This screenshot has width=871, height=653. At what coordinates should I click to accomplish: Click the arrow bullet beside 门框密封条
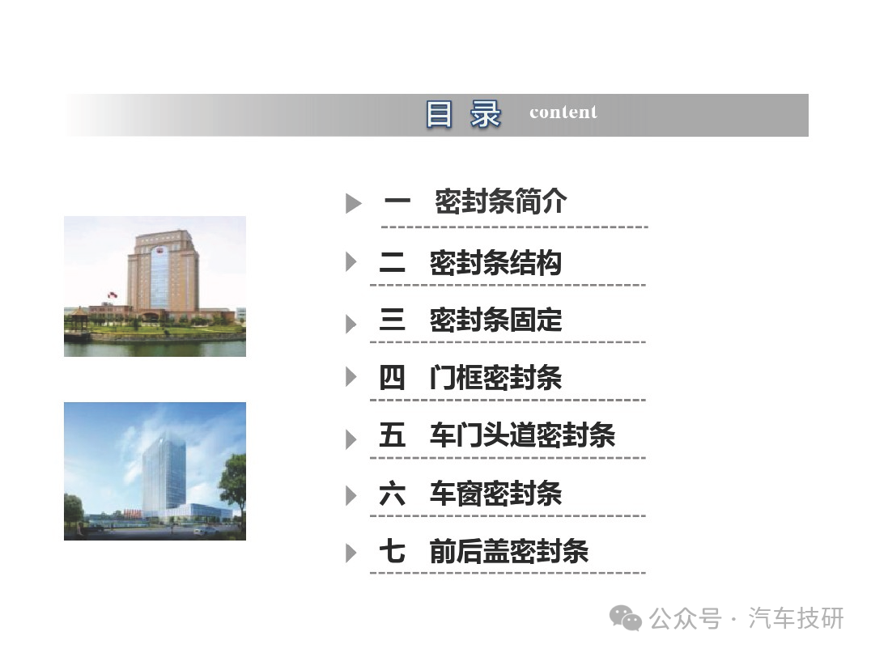(351, 377)
